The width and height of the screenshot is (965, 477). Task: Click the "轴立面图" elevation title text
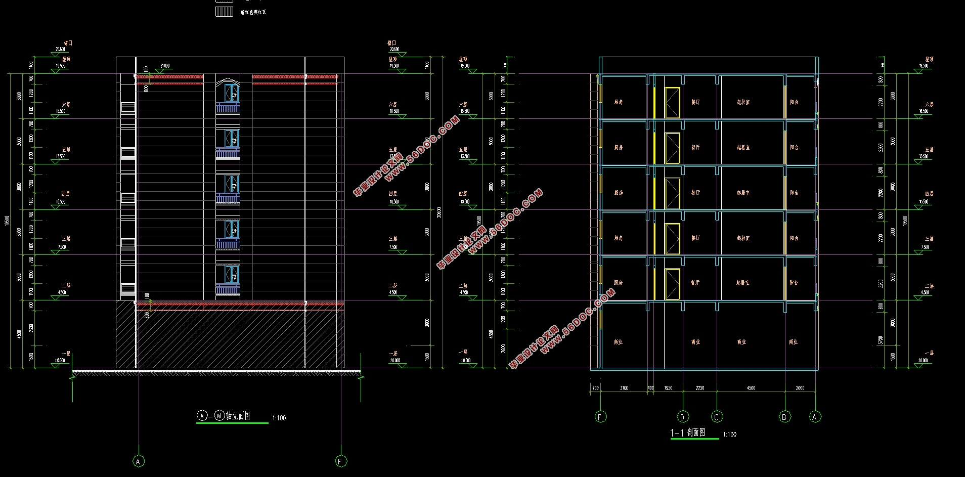238,416
